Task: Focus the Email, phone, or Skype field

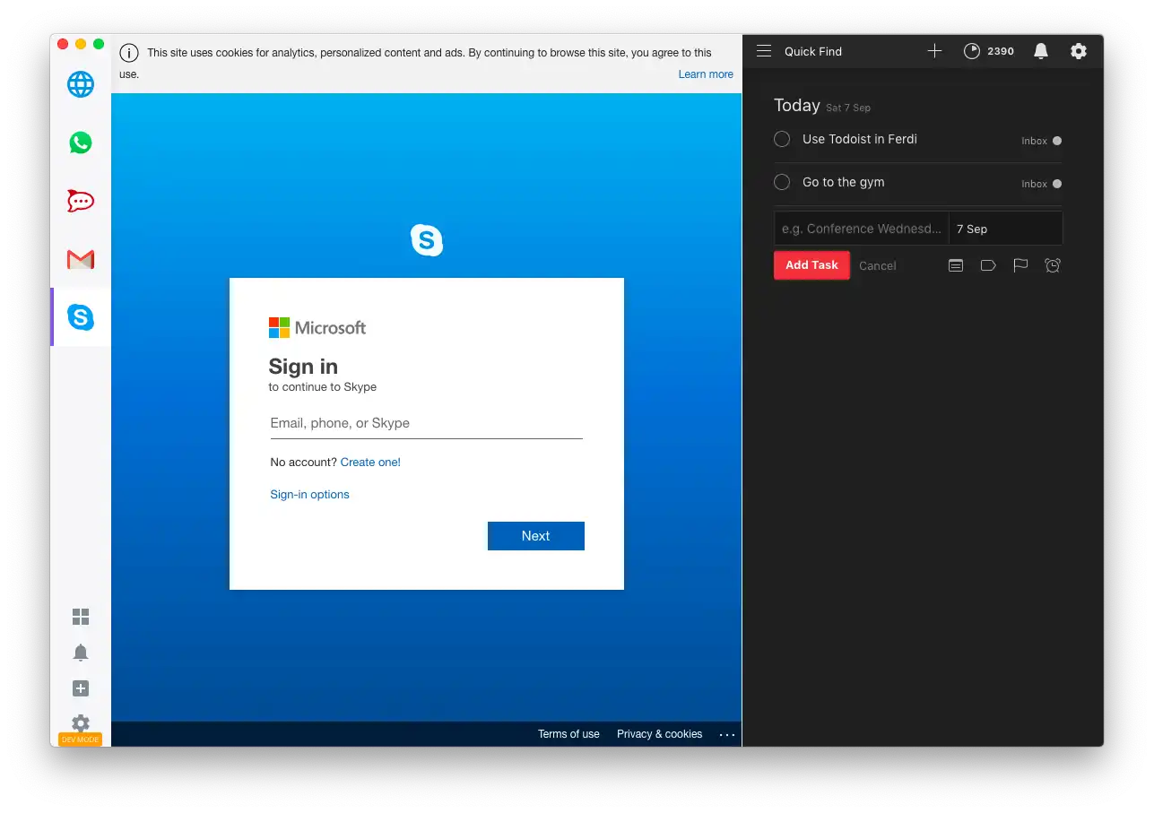Action: [427, 423]
